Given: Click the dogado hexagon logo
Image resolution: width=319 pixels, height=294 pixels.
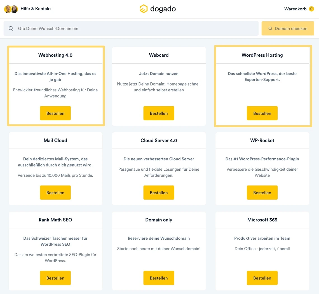Looking at the screenshot, I should tap(144, 9).
